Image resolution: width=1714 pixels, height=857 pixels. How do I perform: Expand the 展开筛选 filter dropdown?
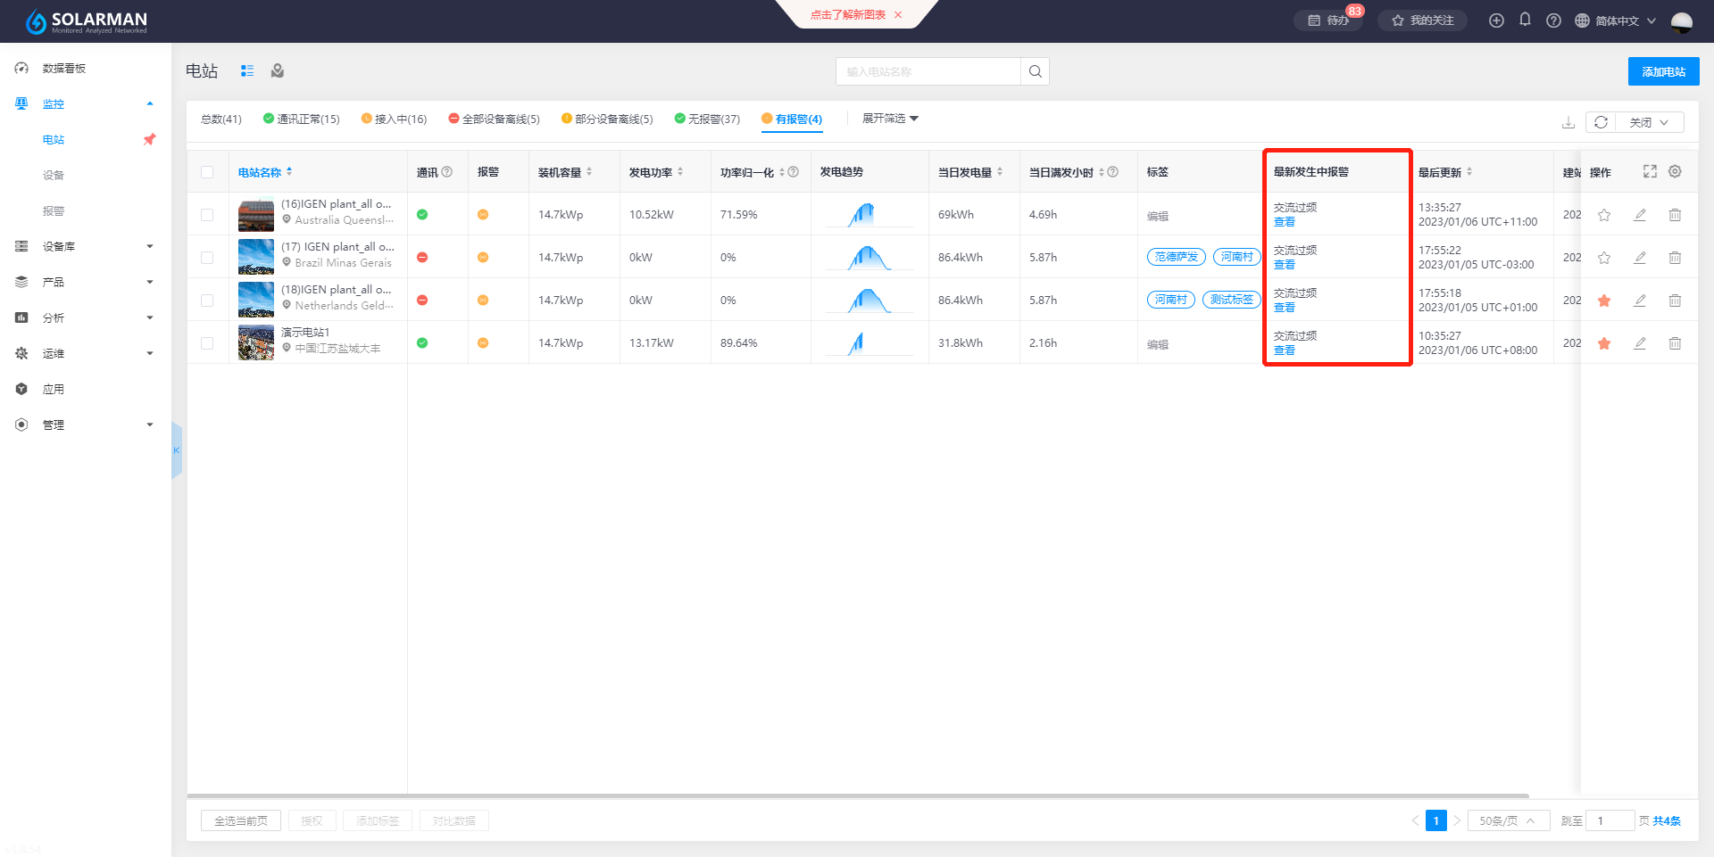(890, 119)
